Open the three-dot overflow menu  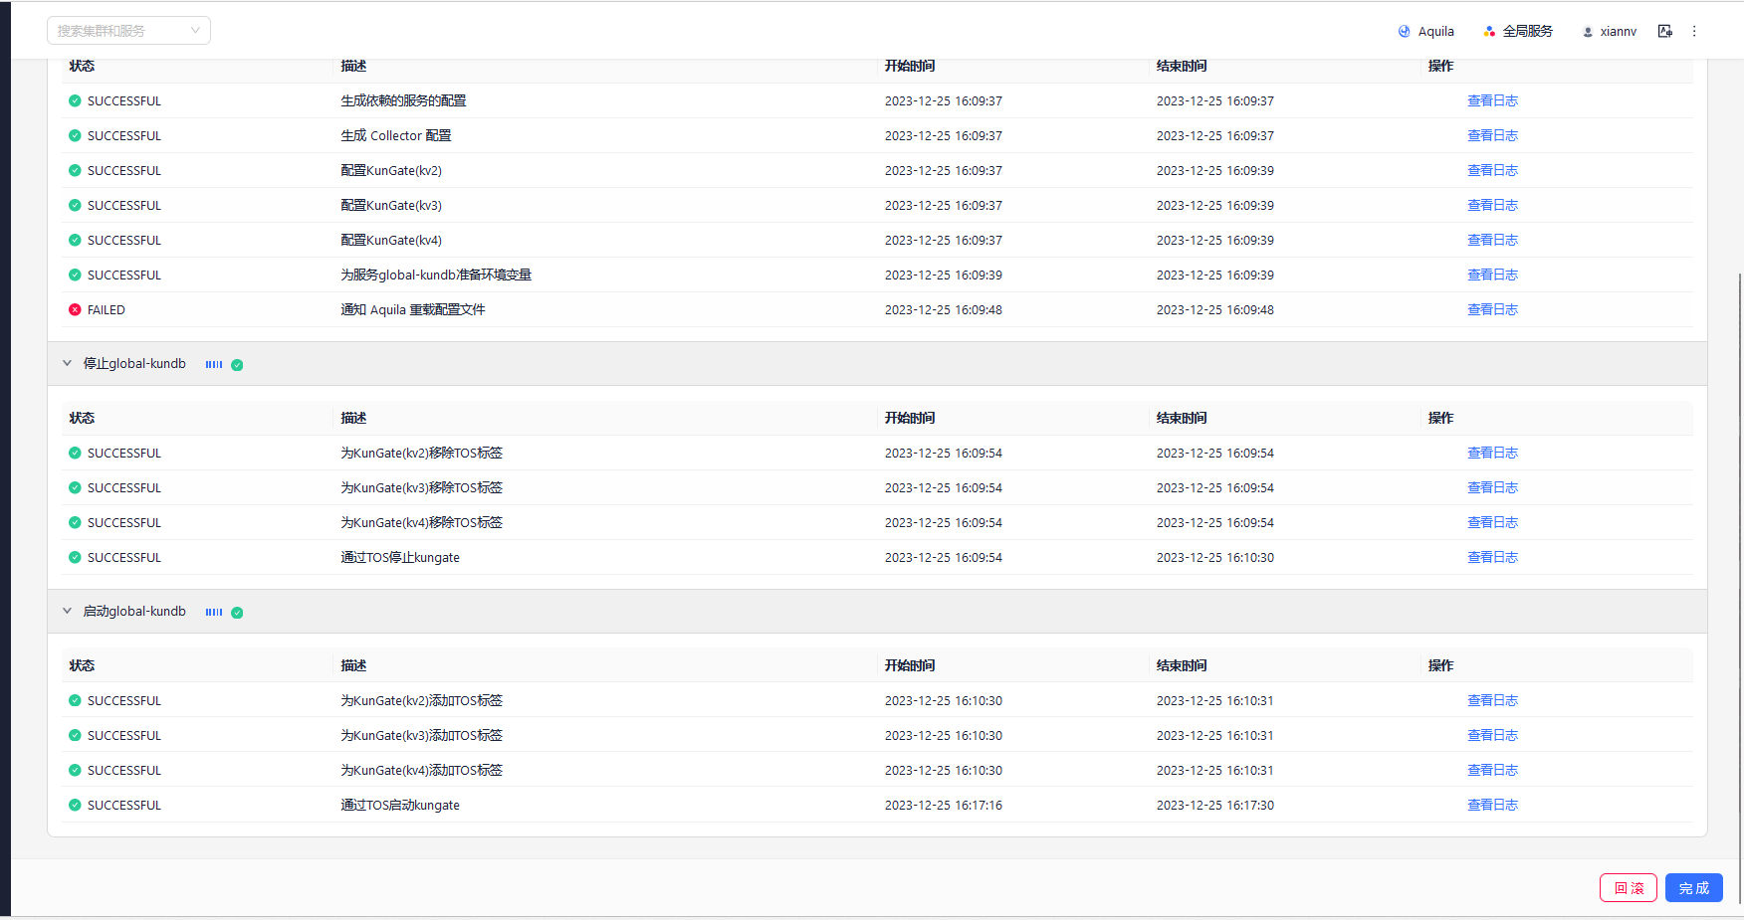click(x=1694, y=31)
